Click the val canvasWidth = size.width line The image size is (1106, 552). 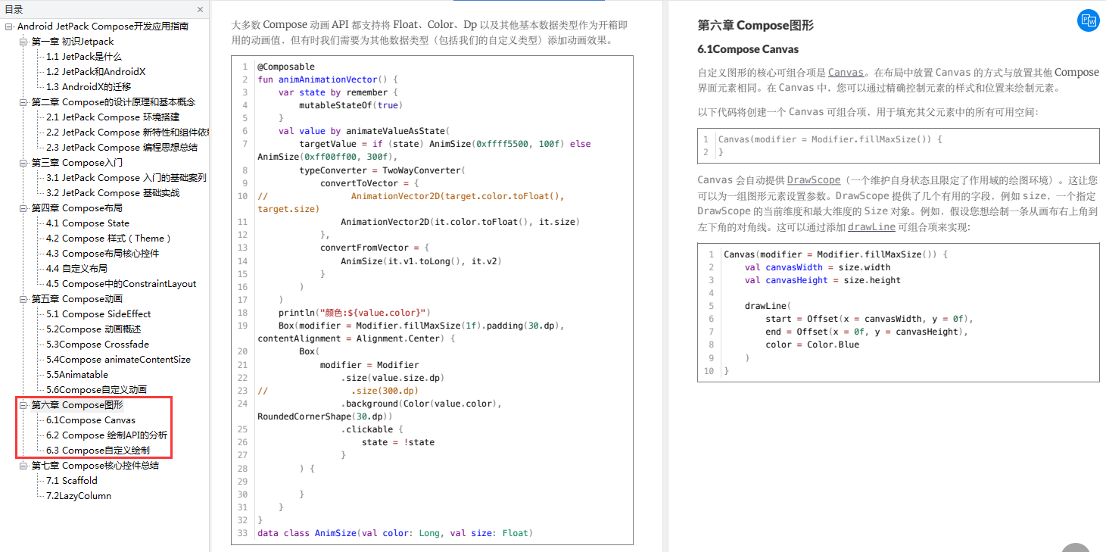[x=818, y=267]
